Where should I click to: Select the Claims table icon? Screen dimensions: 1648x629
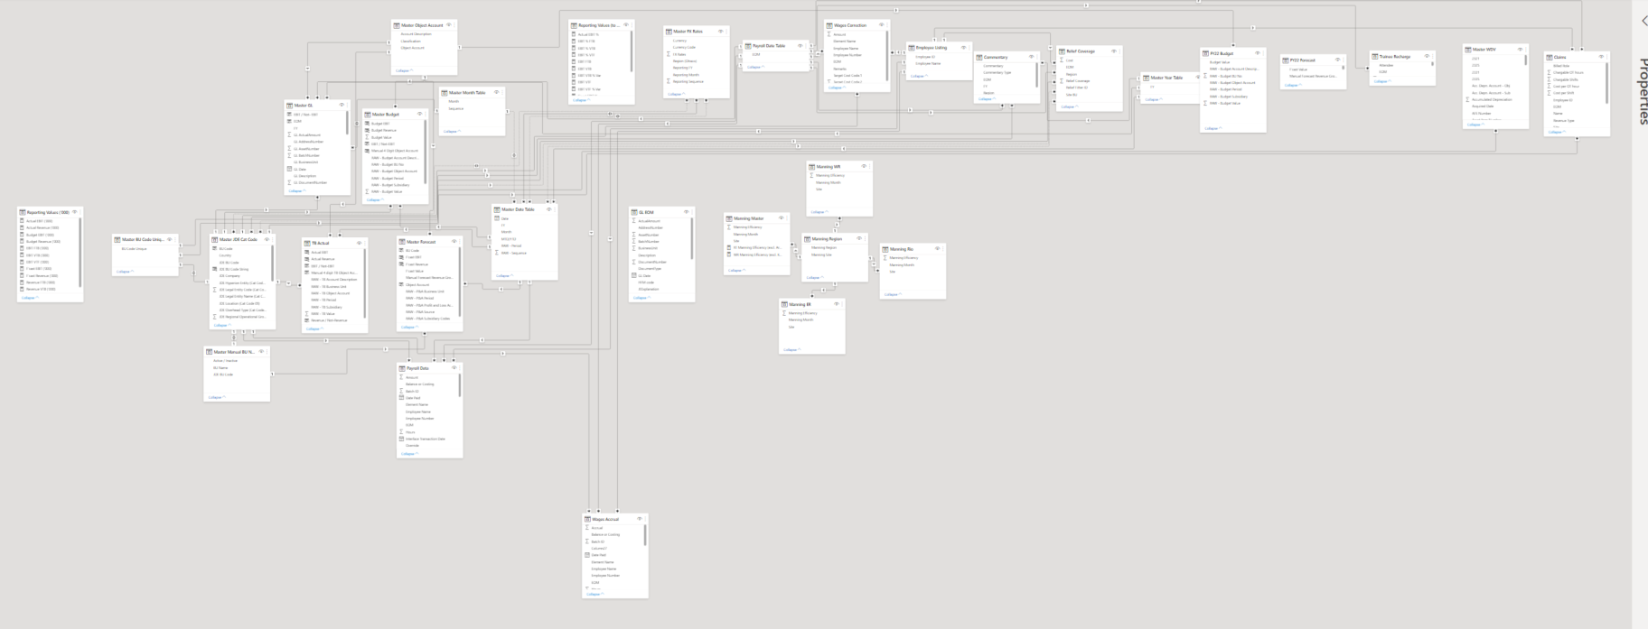pyautogui.click(x=1550, y=57)
